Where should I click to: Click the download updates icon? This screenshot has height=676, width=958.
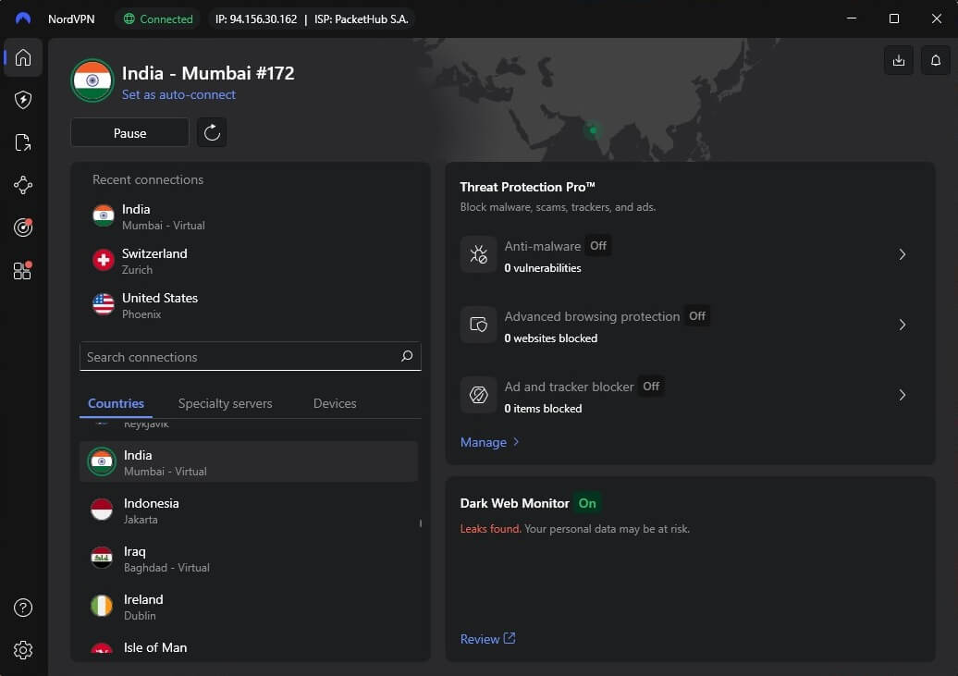point(898,60)
